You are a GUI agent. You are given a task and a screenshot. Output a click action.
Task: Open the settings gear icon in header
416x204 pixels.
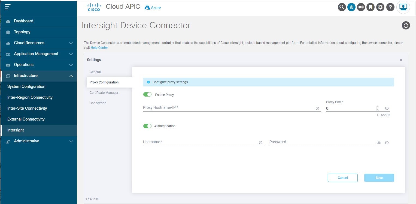[380, 7]
